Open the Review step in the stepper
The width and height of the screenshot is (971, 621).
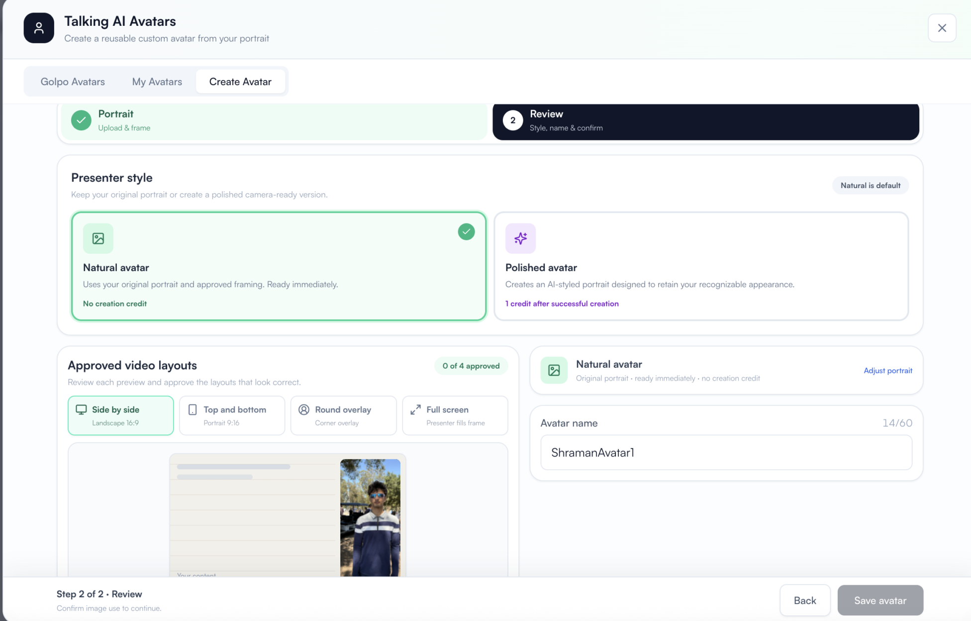[x=706, y=121]
